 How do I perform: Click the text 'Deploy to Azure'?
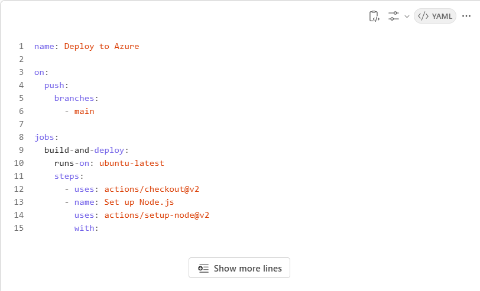pyautogui.click(x=102, y=46)
